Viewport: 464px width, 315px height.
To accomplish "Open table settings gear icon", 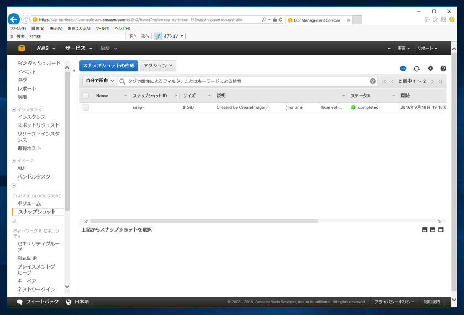I will tap(430, 69).
